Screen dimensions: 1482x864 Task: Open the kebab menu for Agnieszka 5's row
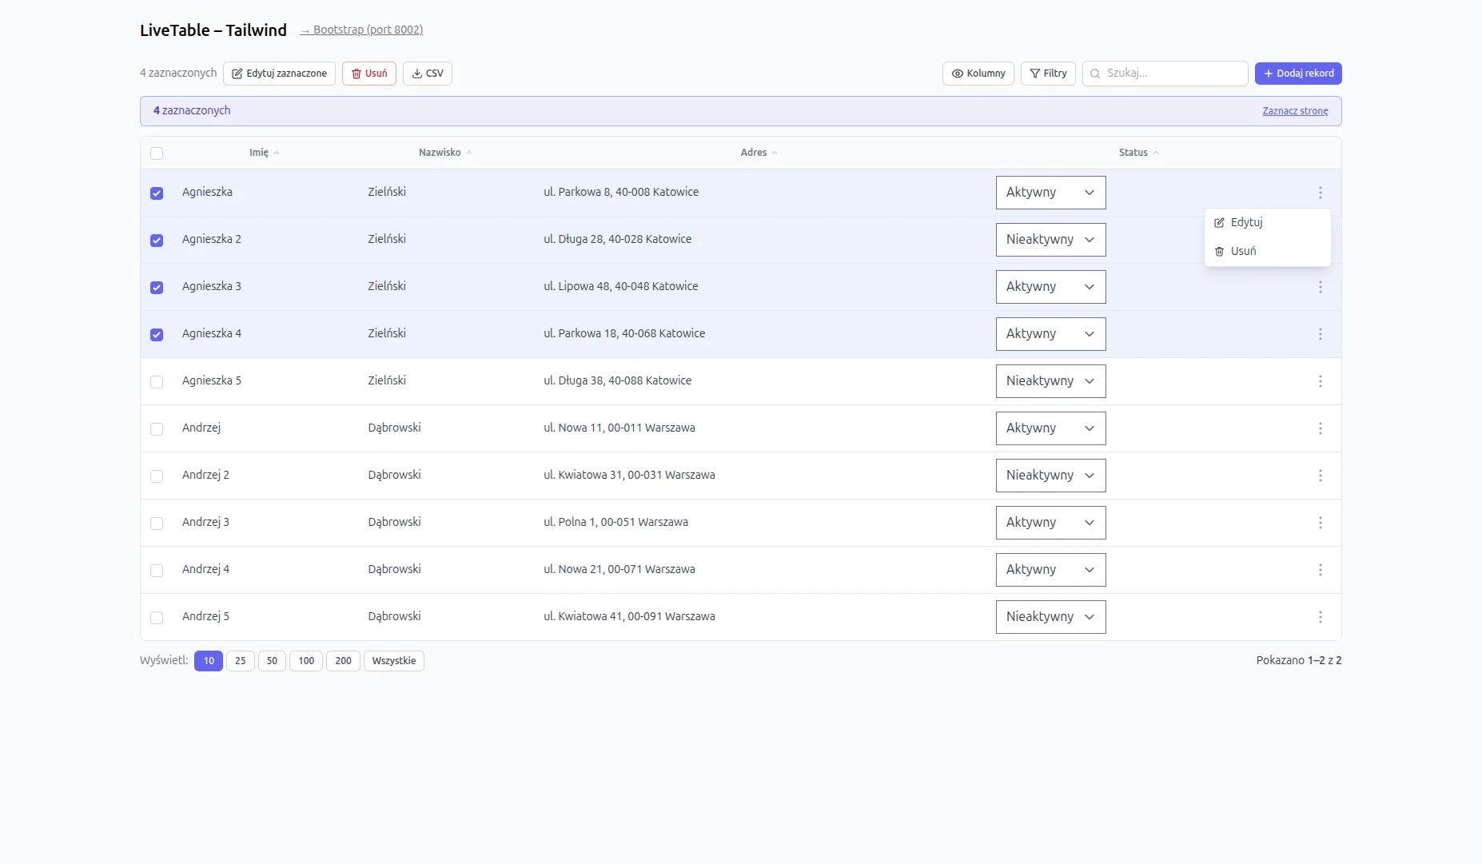(1321, 381)
